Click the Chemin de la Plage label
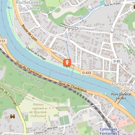This screenshot has width=135, height=135. pyautogui.click(x=36, y=53)
